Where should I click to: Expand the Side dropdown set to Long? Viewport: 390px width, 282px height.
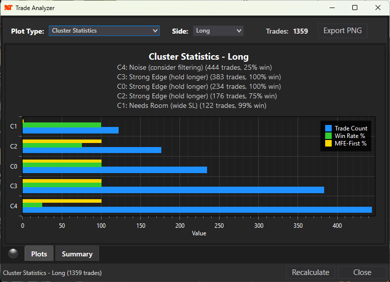click(x=218, y=31)
